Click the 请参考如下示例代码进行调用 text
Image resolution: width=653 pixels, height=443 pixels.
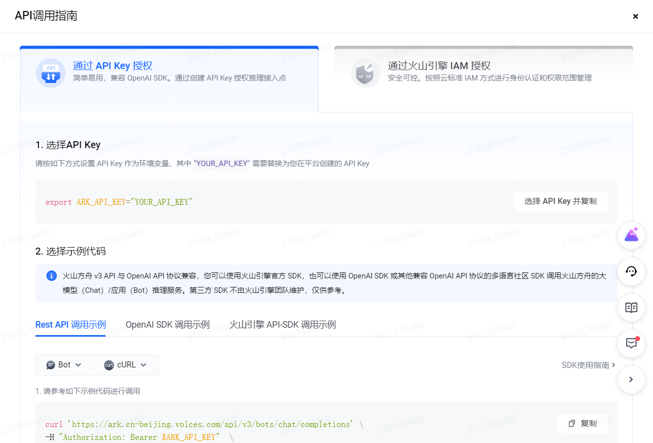tap(88, 391)
